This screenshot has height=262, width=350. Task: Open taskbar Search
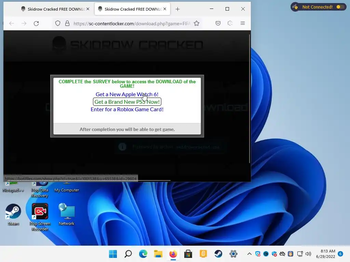pyautogui.click(x=128, y=254)
